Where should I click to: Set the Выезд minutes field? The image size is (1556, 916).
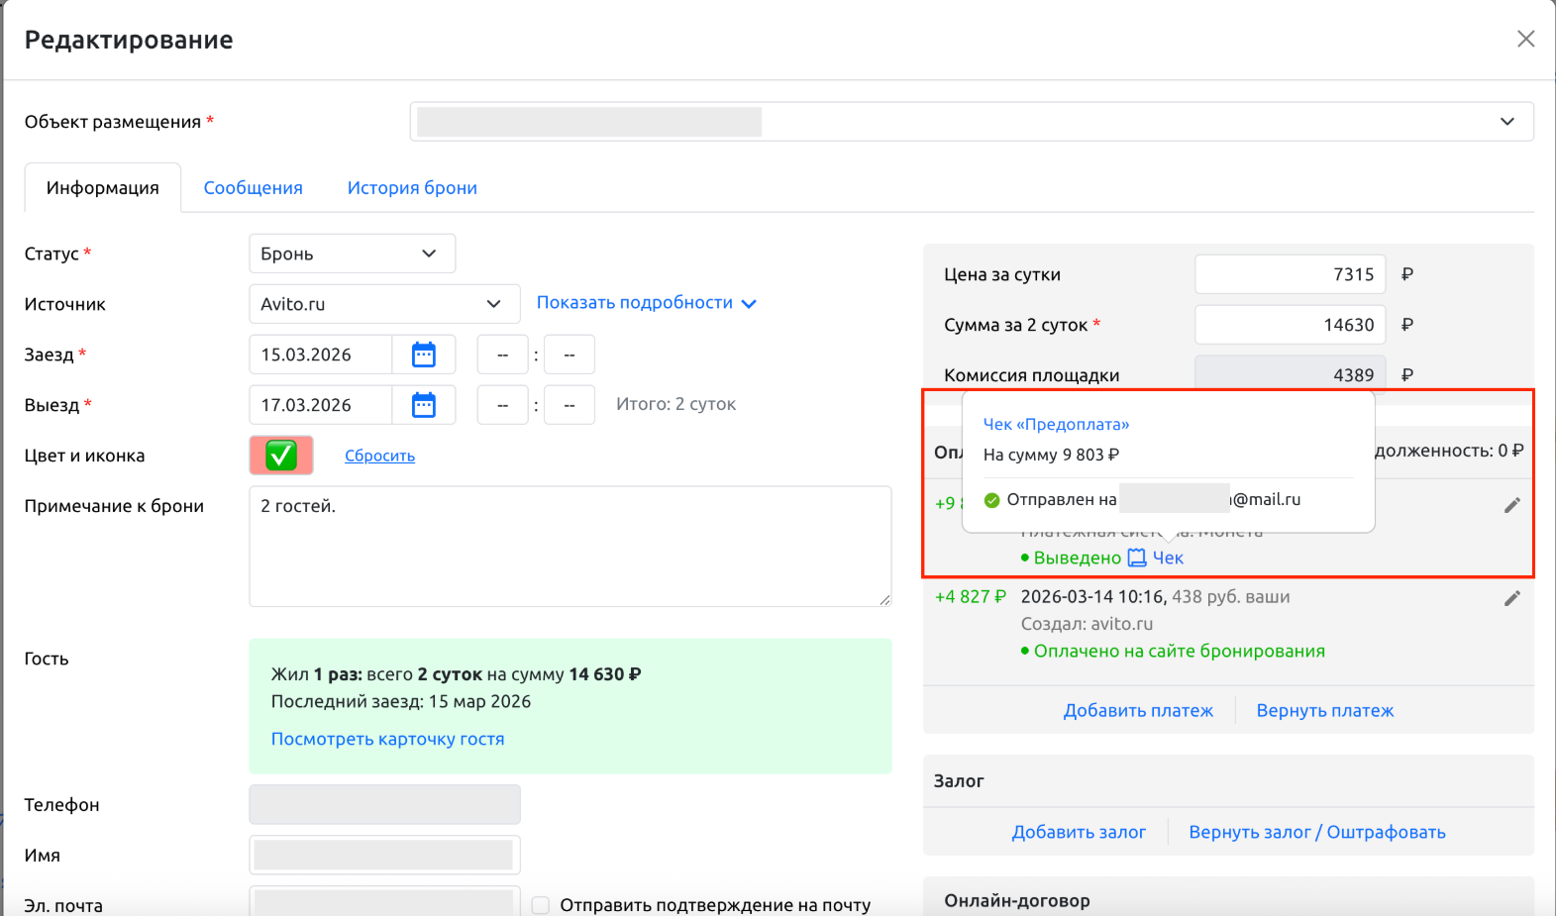click(x=570, y=405)
